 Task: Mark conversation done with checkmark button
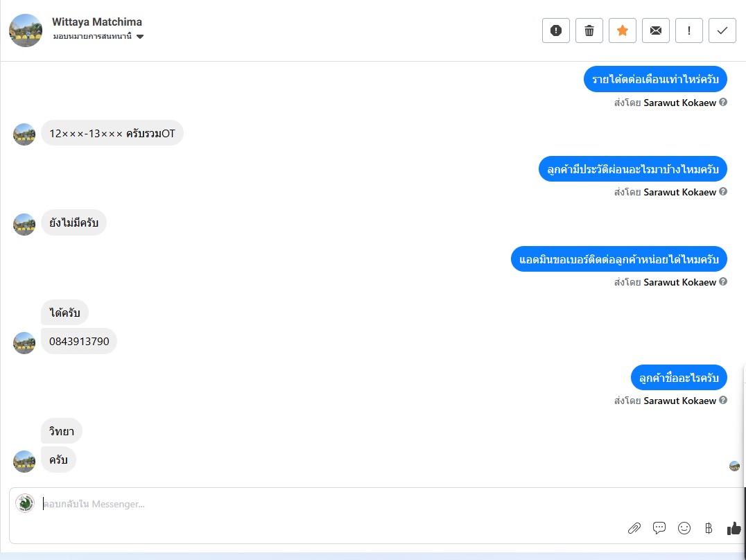coord(722,30)
